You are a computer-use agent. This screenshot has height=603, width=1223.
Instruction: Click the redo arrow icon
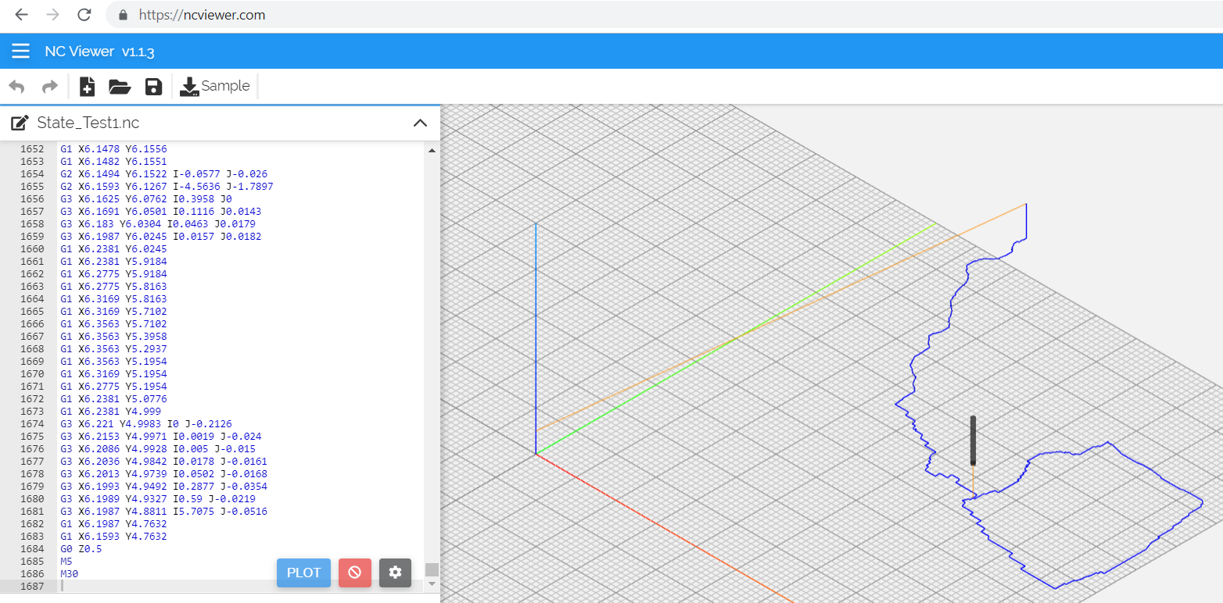click(x=49, y=86)
